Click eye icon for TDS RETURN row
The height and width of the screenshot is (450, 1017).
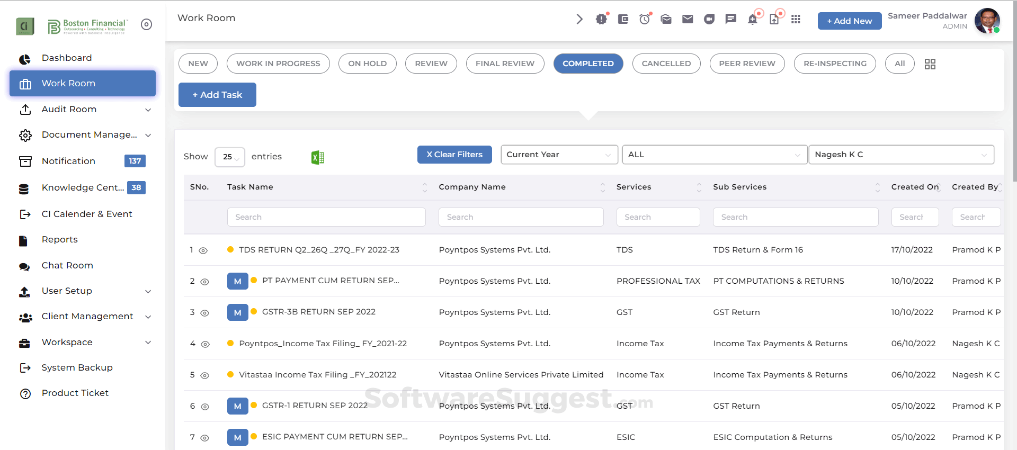tap(203, 250)
